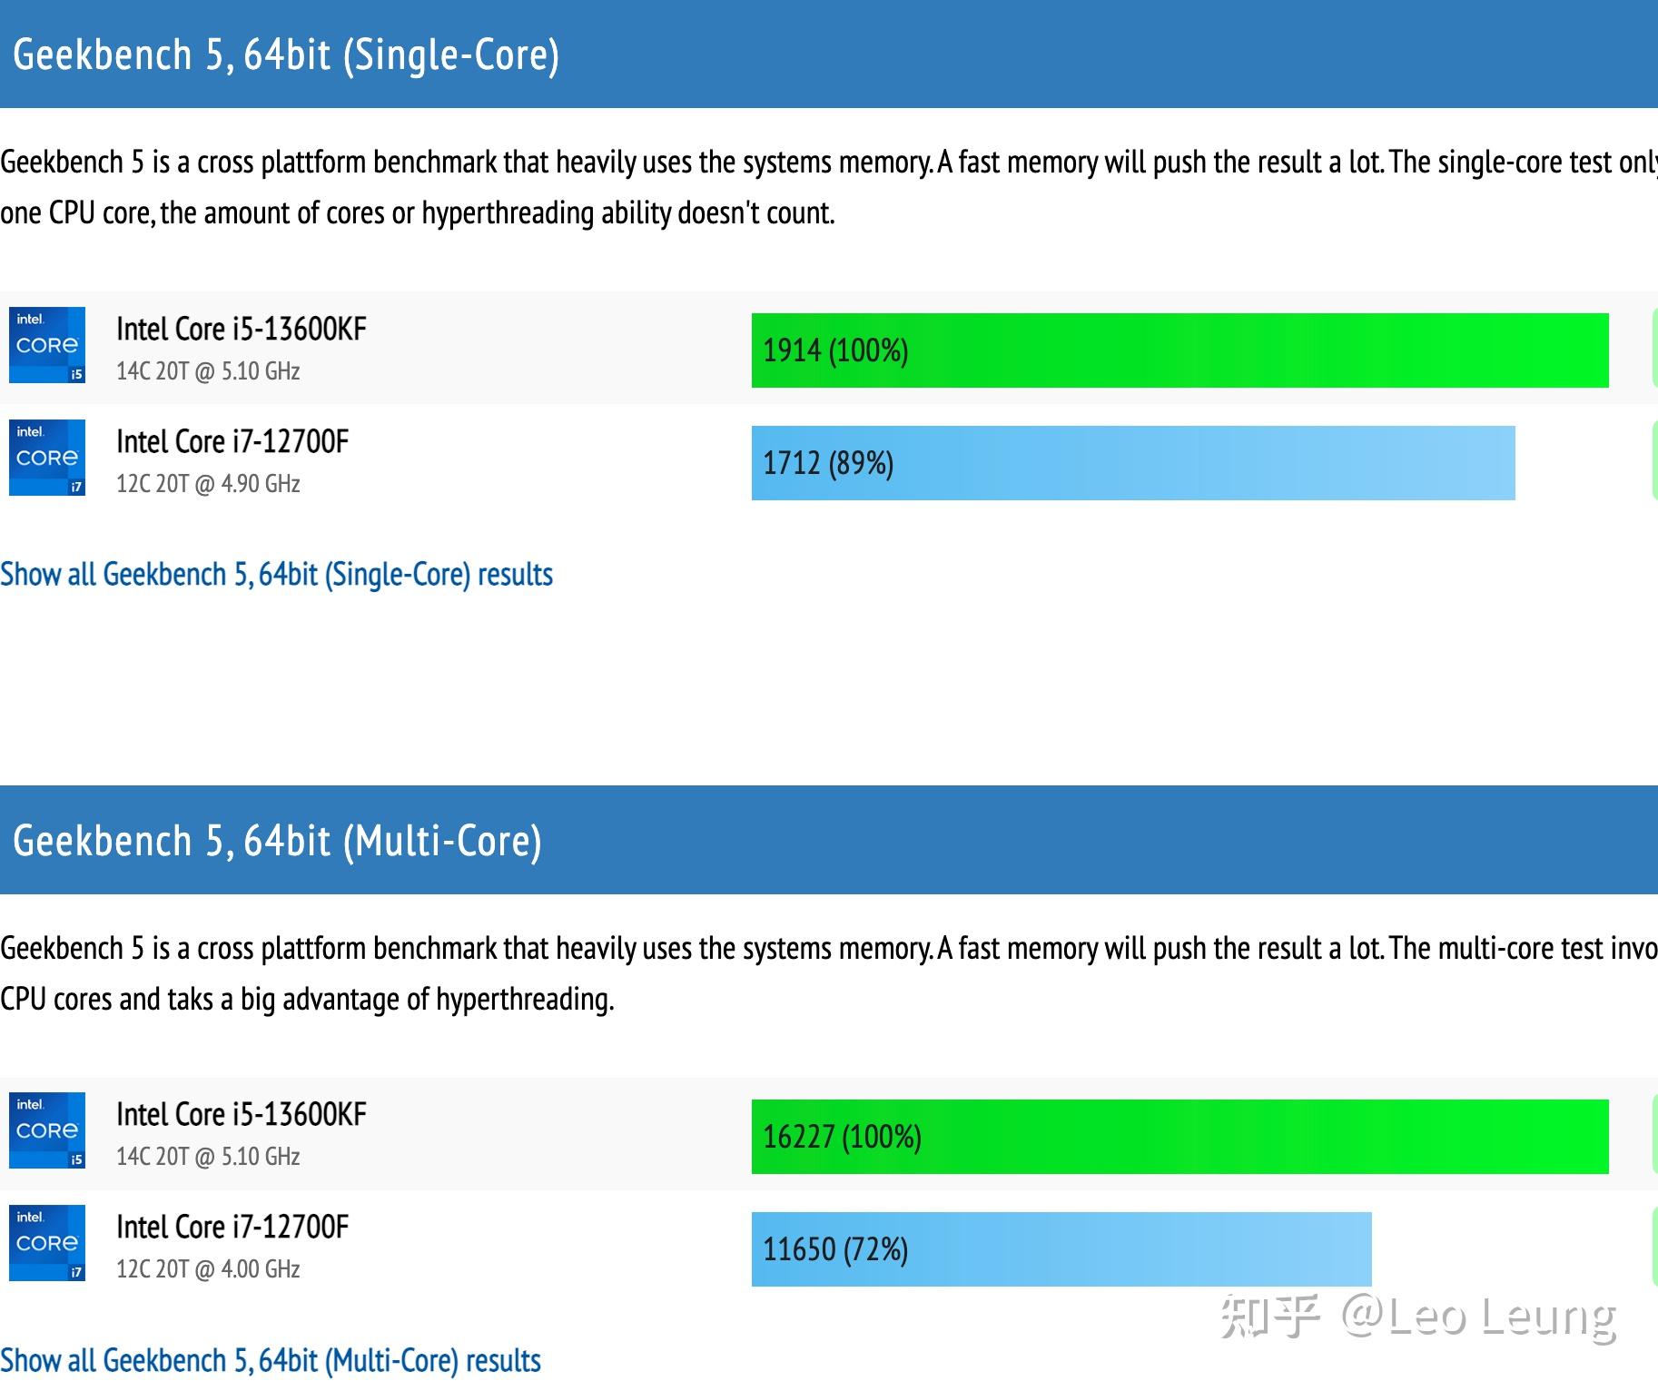This screenshot has width=1658, height=1391.
Task: Show all Geekbench 5 Multi-Core results
Action: click(x=271, y=1360)
